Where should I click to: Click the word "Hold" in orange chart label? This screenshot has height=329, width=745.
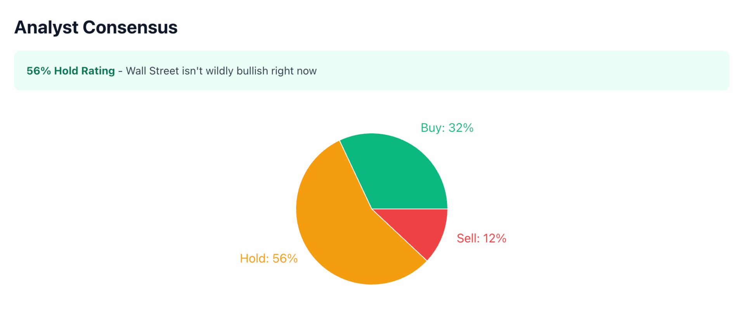click(x=254, y=258)
